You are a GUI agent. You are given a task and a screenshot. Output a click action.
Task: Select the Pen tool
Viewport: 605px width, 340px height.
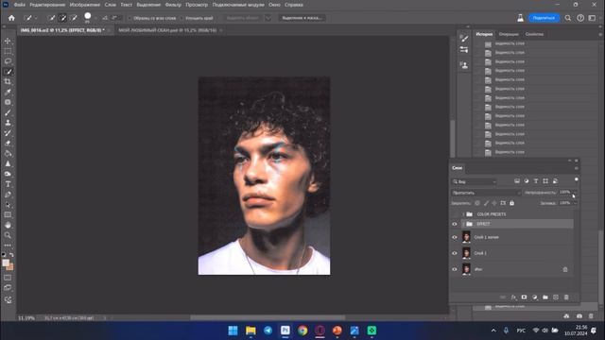8,195
